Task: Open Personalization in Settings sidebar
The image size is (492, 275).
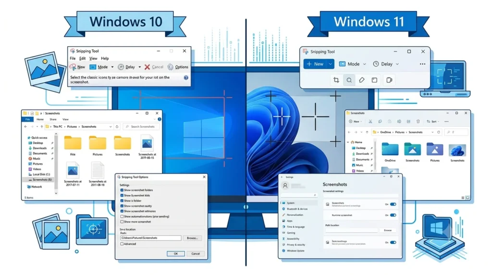Action: tap(295, 215)
